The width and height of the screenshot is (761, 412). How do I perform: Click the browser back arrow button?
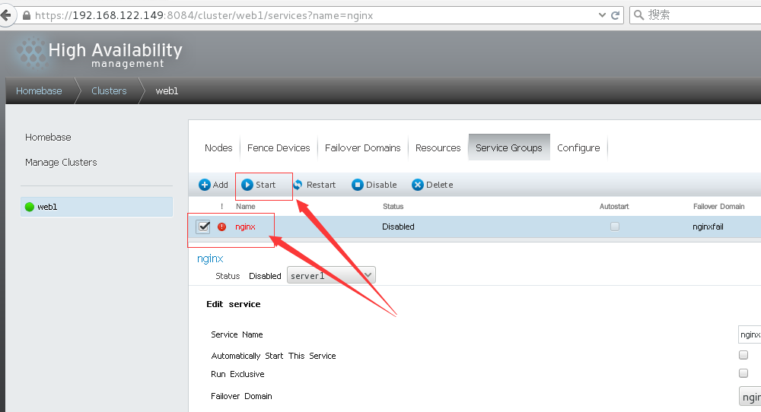click(4, 15)
